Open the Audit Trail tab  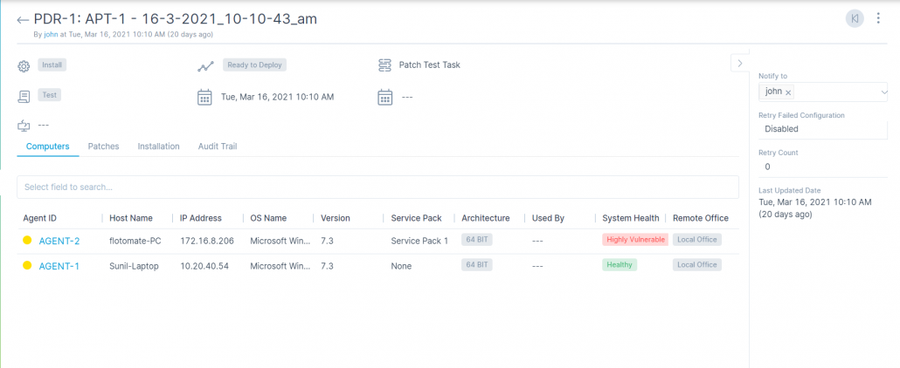coord(218,147)
